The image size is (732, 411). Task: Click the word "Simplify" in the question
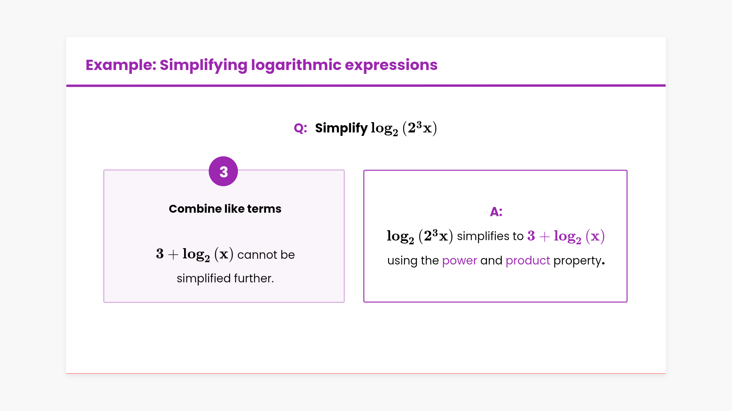click(x=341, y=128)
